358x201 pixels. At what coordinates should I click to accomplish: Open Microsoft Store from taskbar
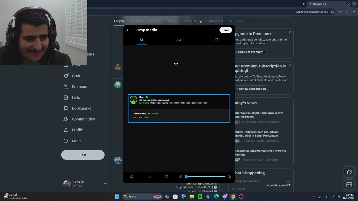(175, 197)
